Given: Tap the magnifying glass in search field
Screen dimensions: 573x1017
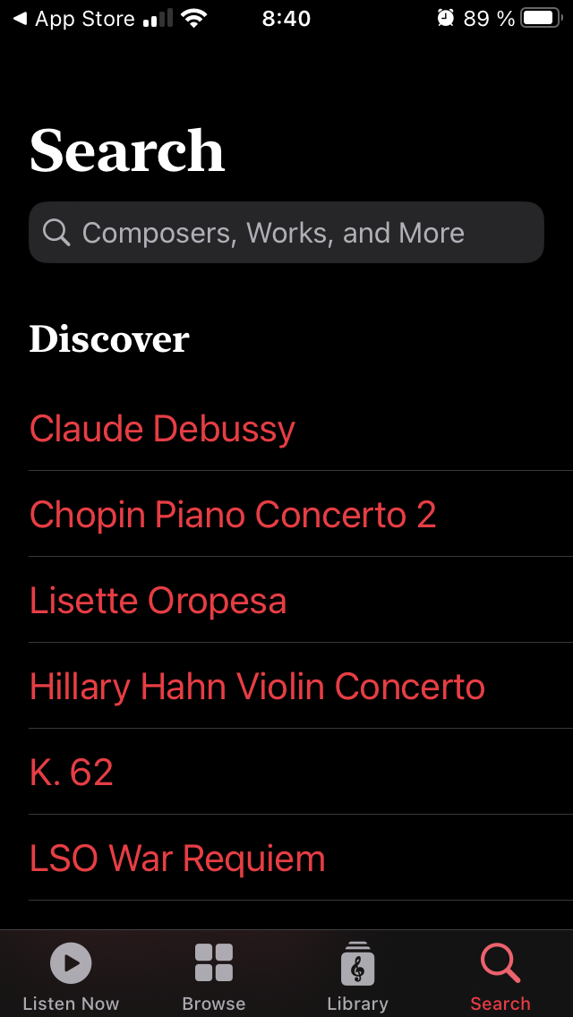Looking at the screenshot, I should [x=56, y=233].
